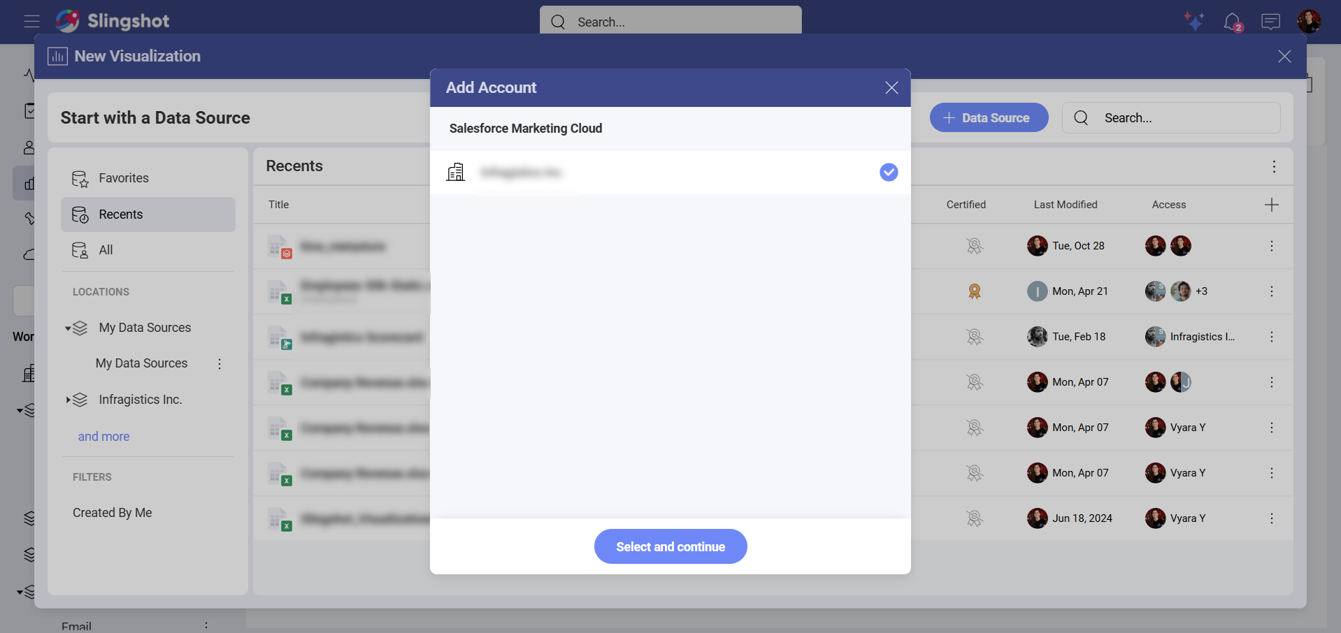Click the Jun 18, 2024 date cell
This screenshot has height=633, width=1341.
1082,518
